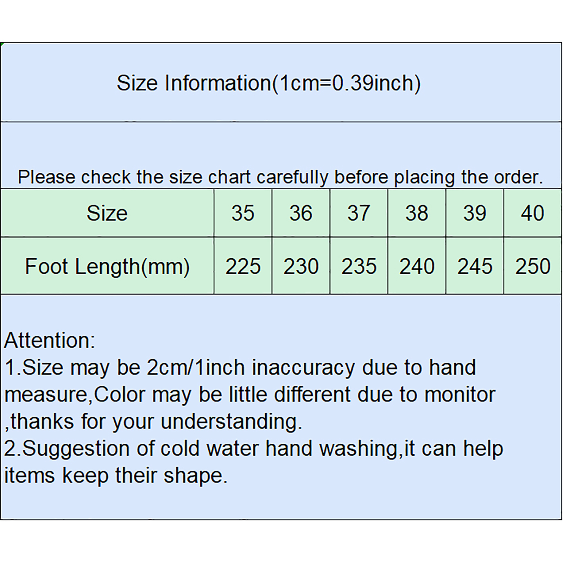563x563 pixels.
Task: Click size 40 cell
Action: tap(532, 213)
